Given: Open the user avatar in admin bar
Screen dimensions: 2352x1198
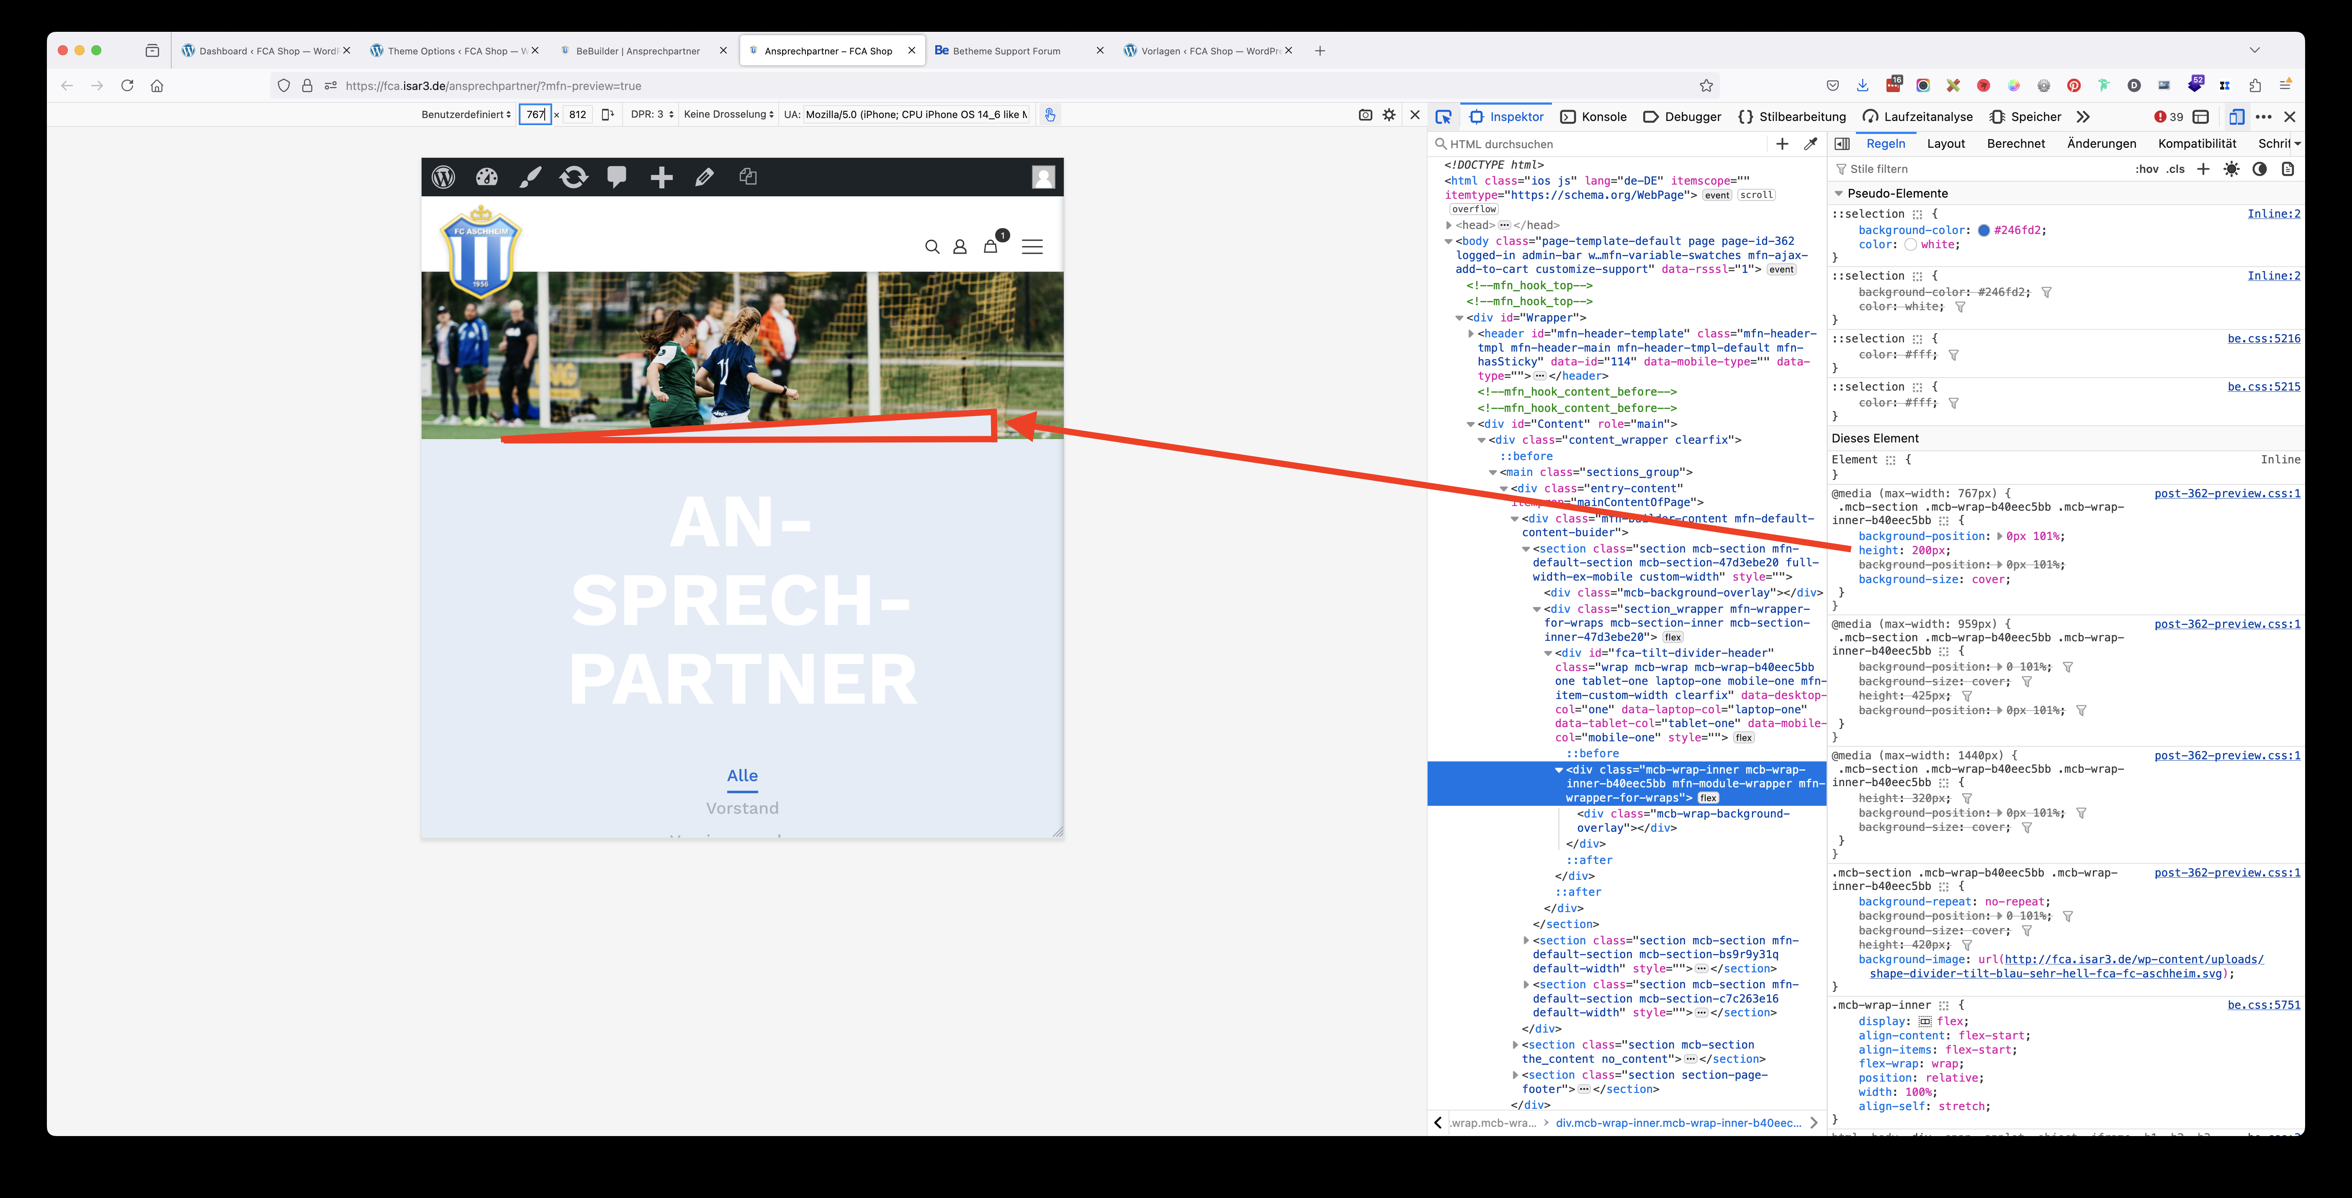Looking at the screenshot, I should tap(1044, 177).
